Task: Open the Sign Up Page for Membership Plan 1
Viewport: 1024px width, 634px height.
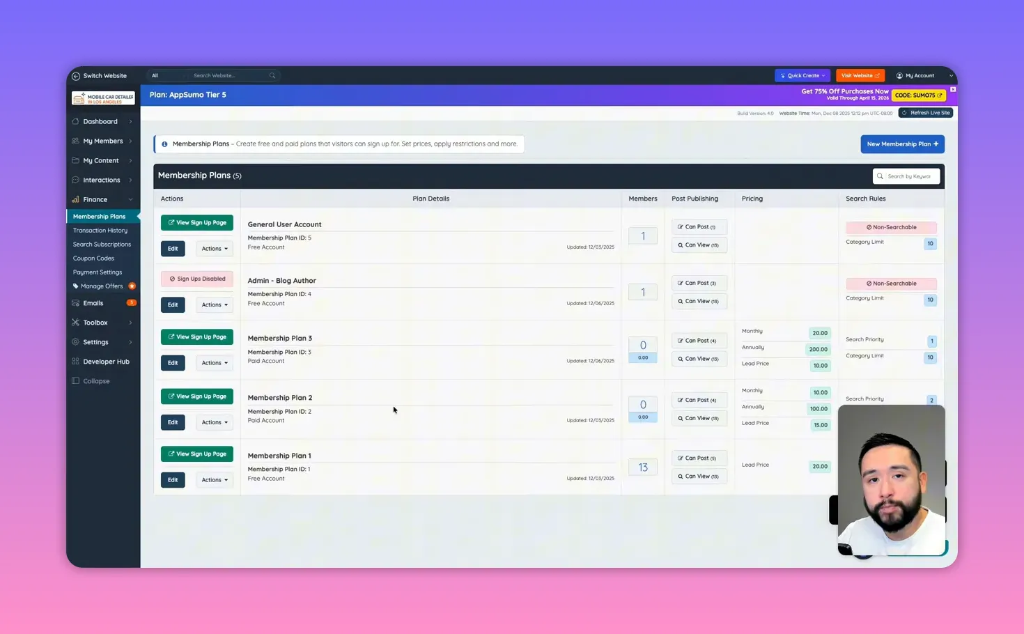Action: coord(196,454)
